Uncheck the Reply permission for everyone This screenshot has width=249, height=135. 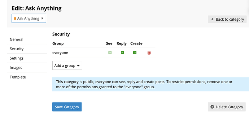pos(122,53)
